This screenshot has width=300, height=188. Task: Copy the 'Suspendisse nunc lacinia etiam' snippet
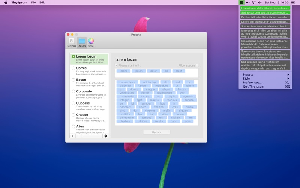point(265,26)
